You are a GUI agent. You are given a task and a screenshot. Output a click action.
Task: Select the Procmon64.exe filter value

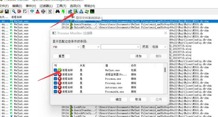(114, 92)
